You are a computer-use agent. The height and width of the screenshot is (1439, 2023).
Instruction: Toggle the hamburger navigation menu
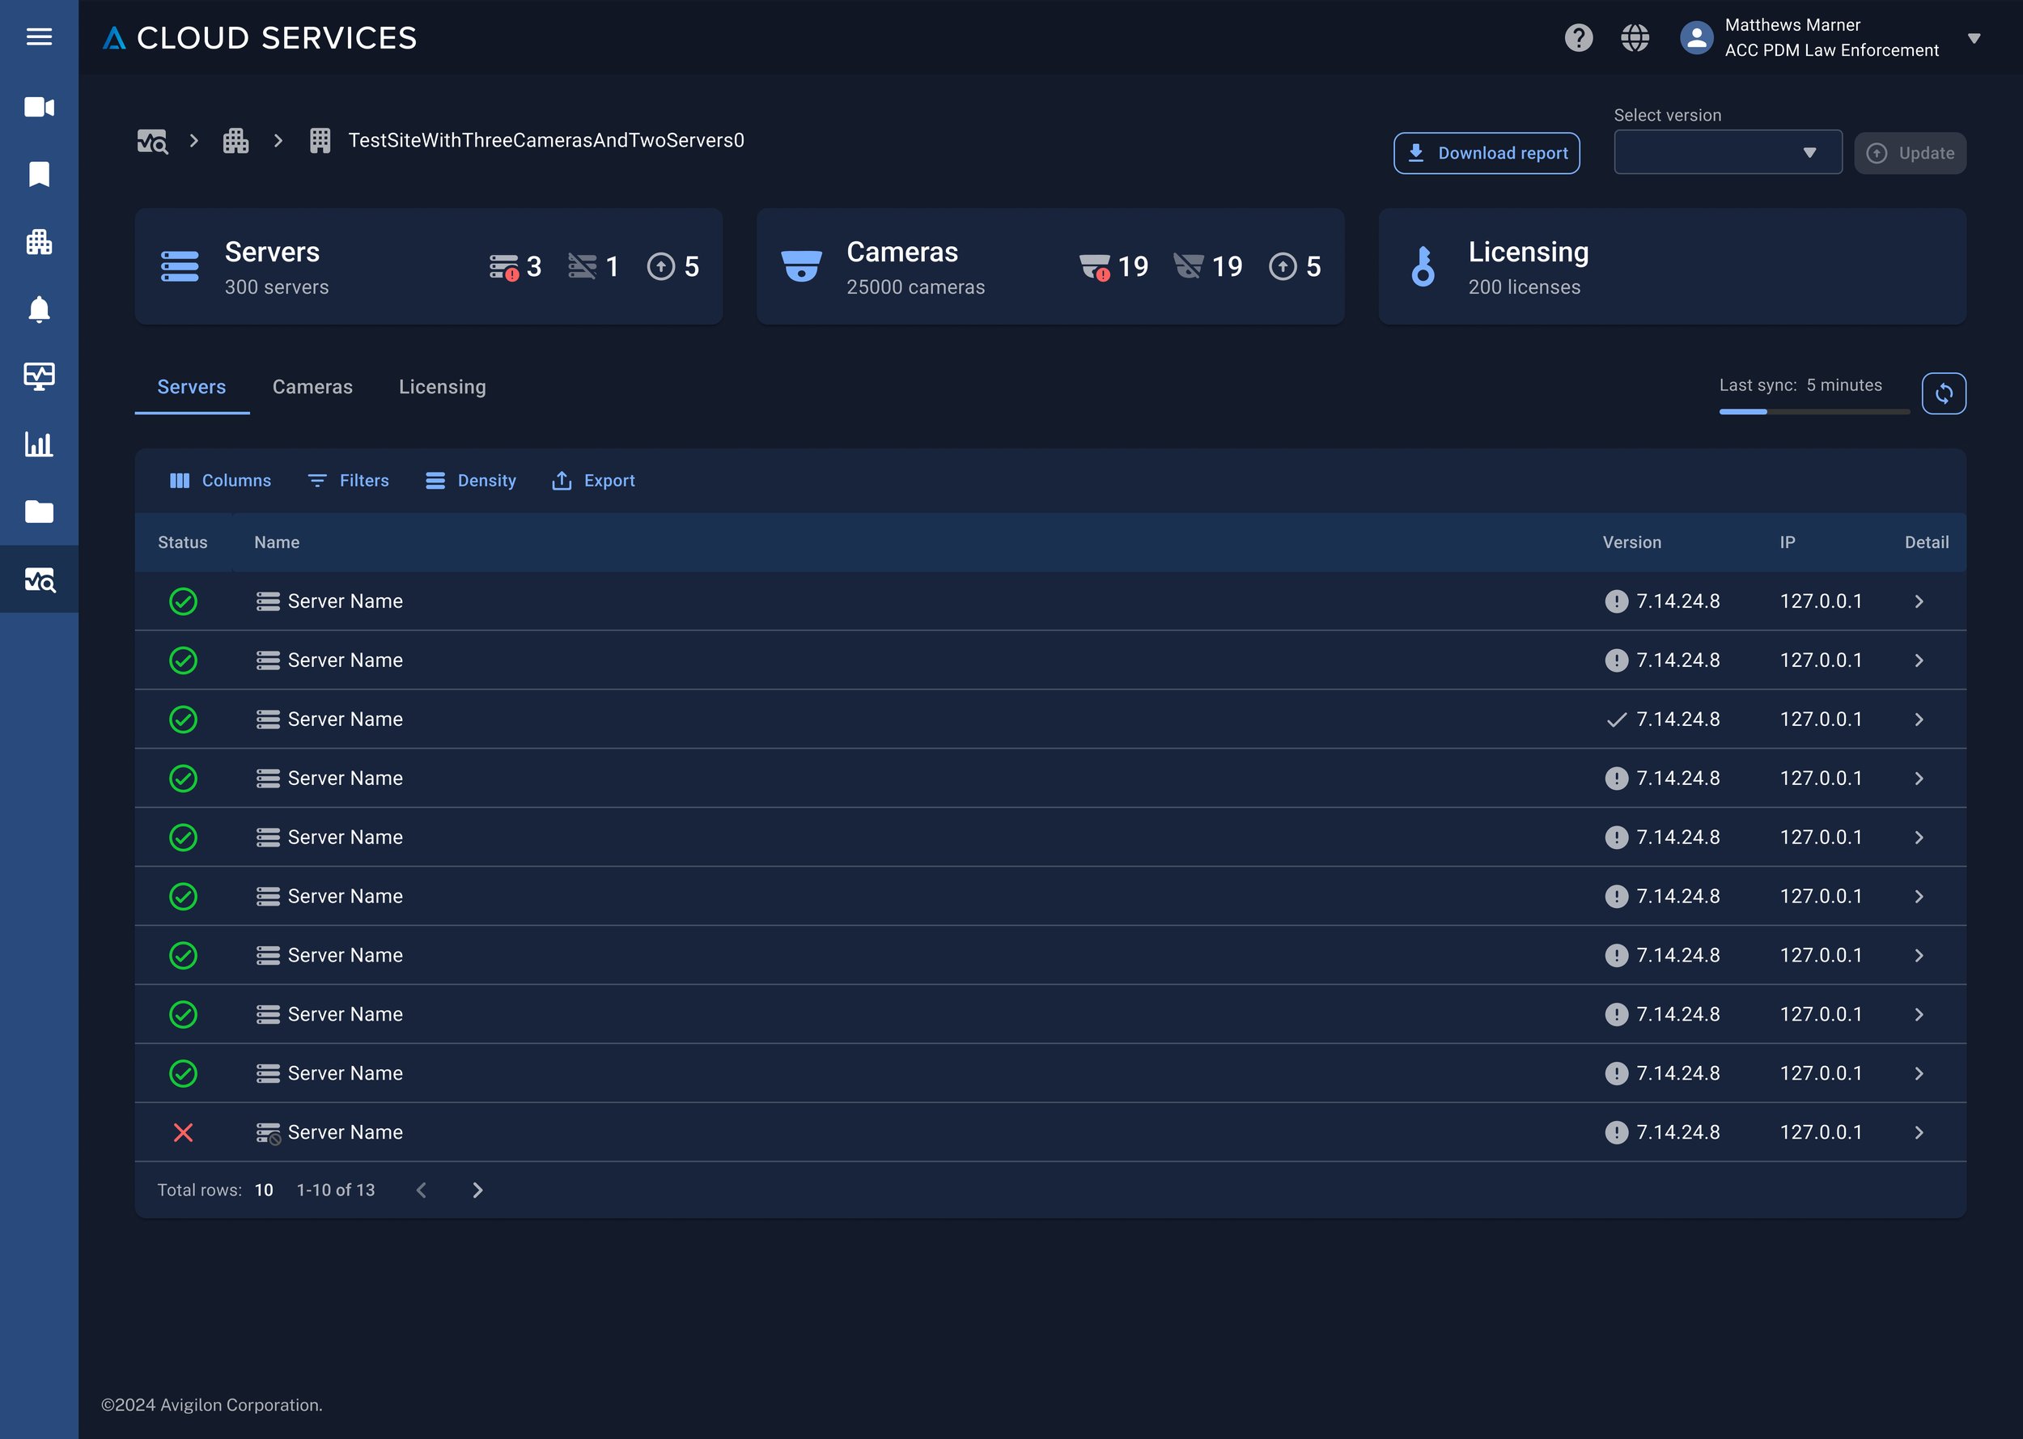39,37
